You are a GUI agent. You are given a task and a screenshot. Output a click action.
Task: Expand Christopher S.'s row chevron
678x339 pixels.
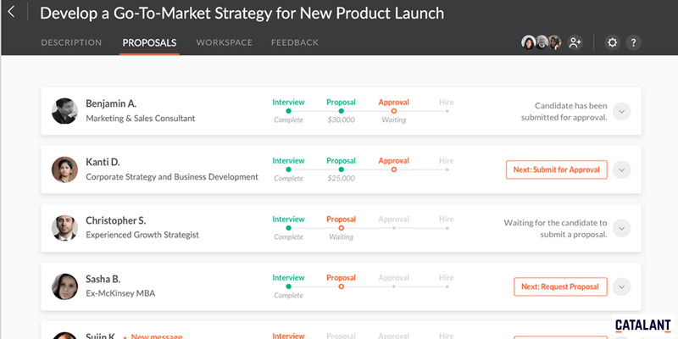[622, 228]
